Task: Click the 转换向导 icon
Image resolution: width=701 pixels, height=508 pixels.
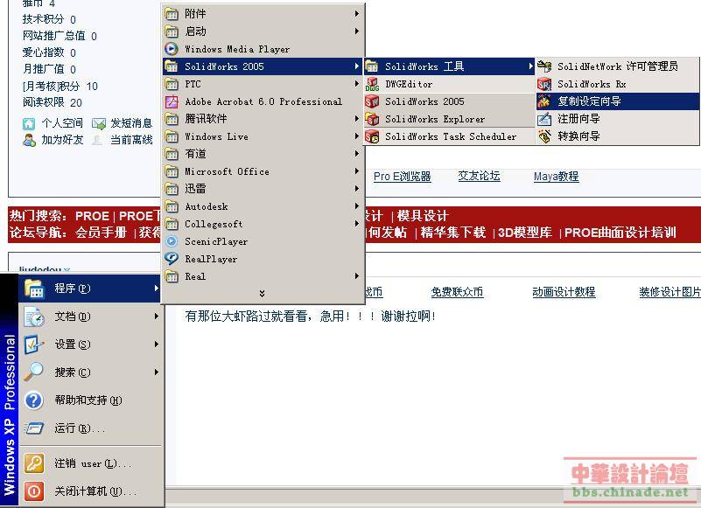Action: 544,136
